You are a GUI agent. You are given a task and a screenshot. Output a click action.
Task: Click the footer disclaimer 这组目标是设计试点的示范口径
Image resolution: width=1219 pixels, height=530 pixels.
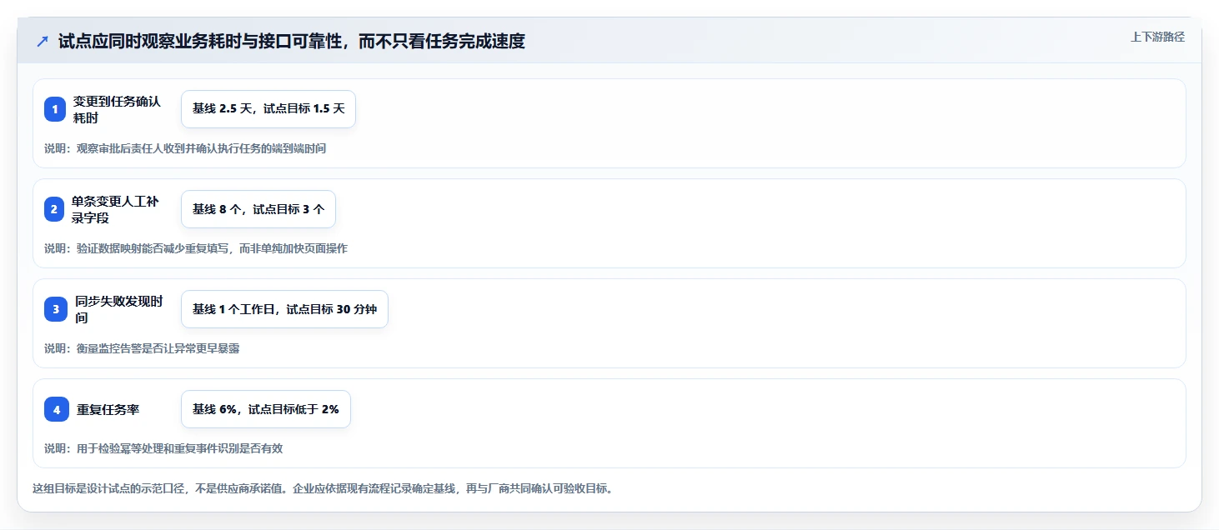pos(323,488)
